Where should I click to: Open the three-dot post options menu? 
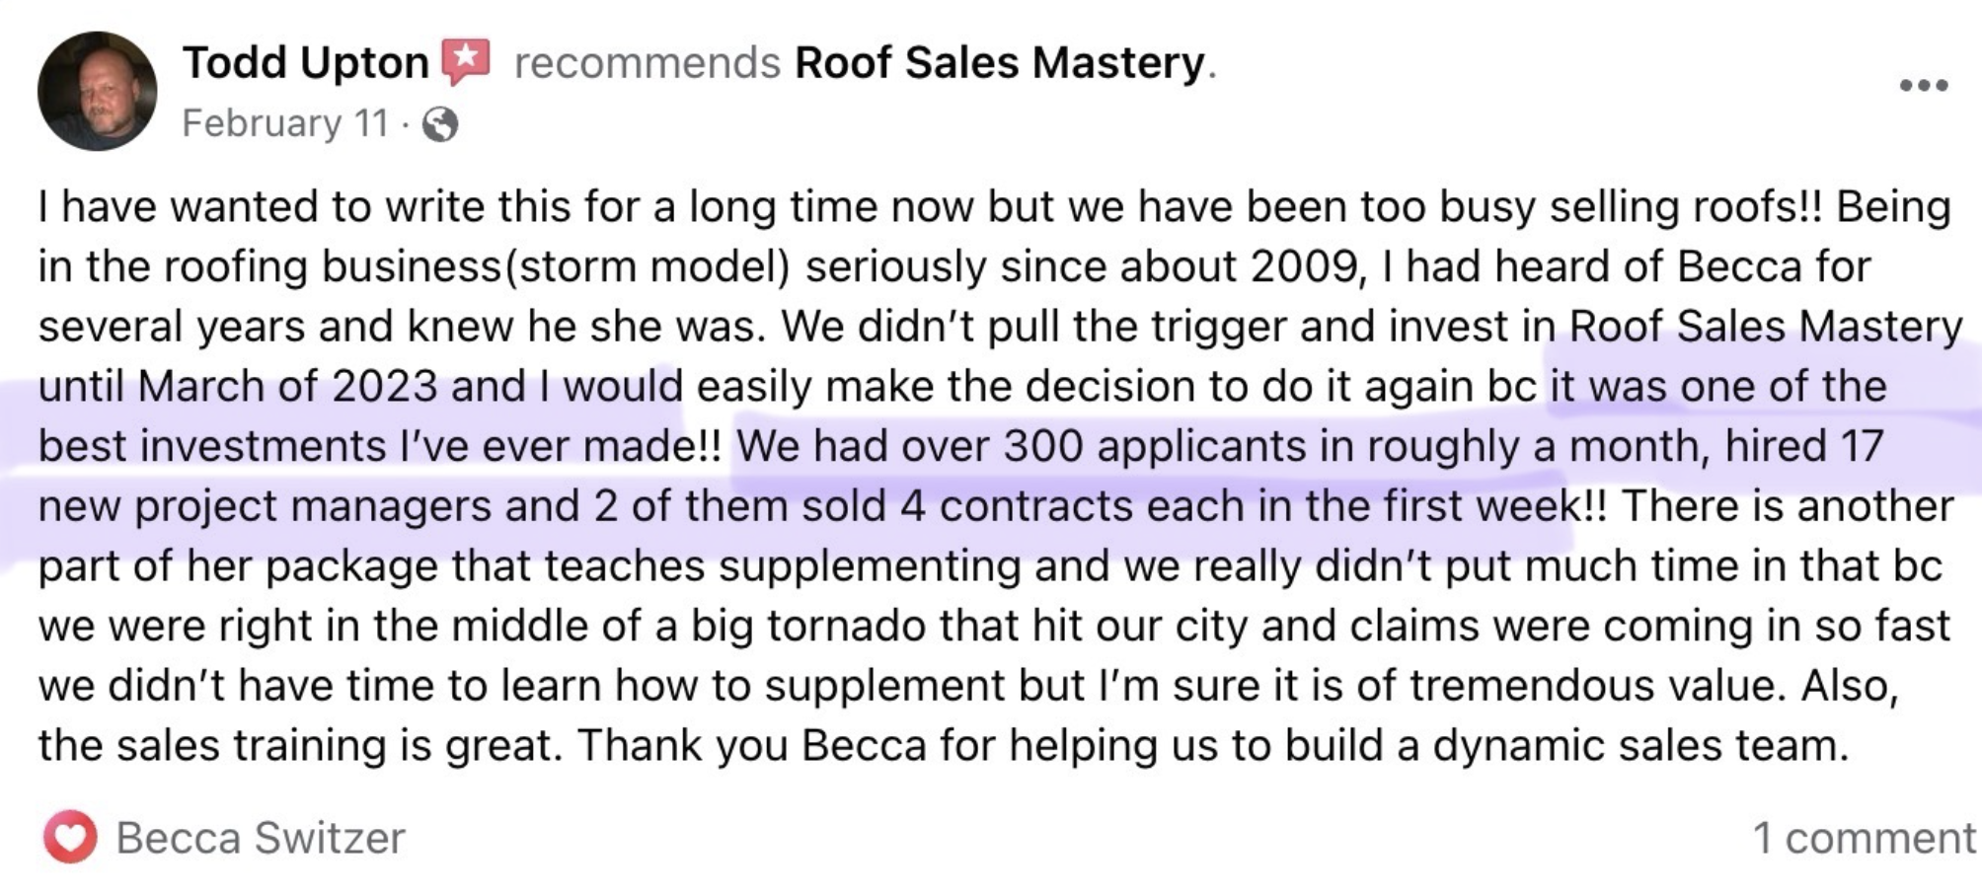tap(1923, 86)
